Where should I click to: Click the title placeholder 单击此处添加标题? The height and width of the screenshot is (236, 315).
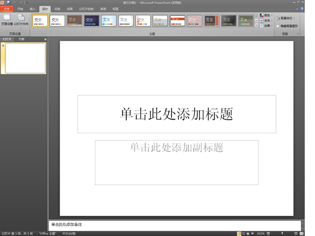pyautogui.click(x=177, y=114)
